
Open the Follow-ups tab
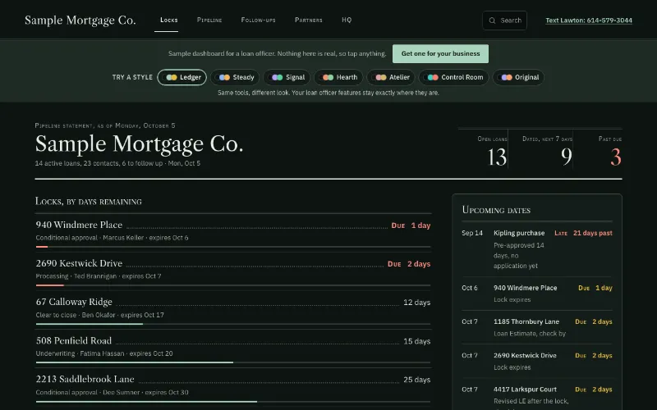pyautogui.click(x=258, y=20)
